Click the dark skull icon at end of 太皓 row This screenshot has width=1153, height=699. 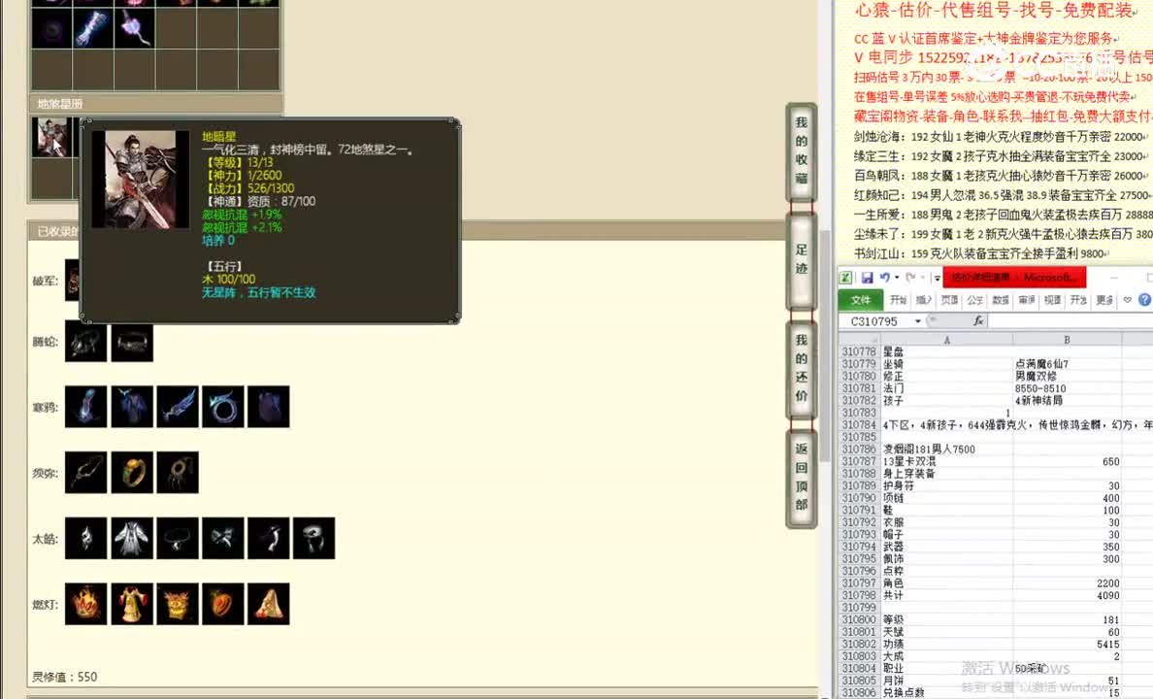coord(313,538)
